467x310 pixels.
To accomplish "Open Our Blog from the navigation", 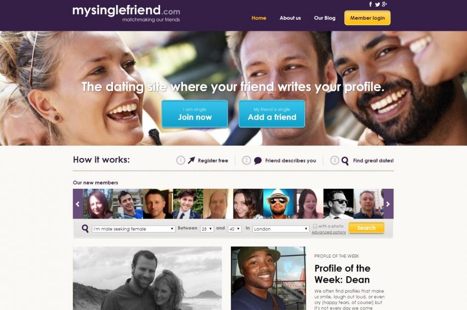I will [x=324, y=18].
